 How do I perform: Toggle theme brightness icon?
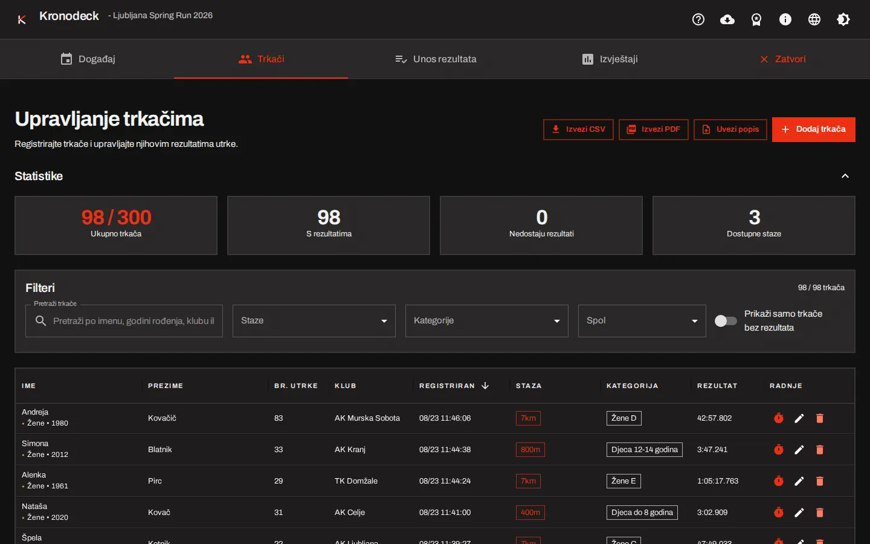pos(843,19)
